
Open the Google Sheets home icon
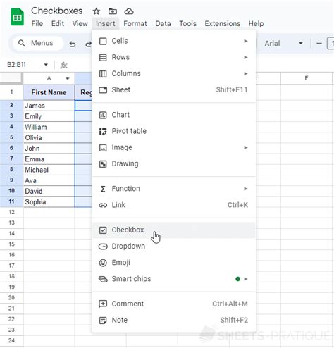click(x=17, y=17)
